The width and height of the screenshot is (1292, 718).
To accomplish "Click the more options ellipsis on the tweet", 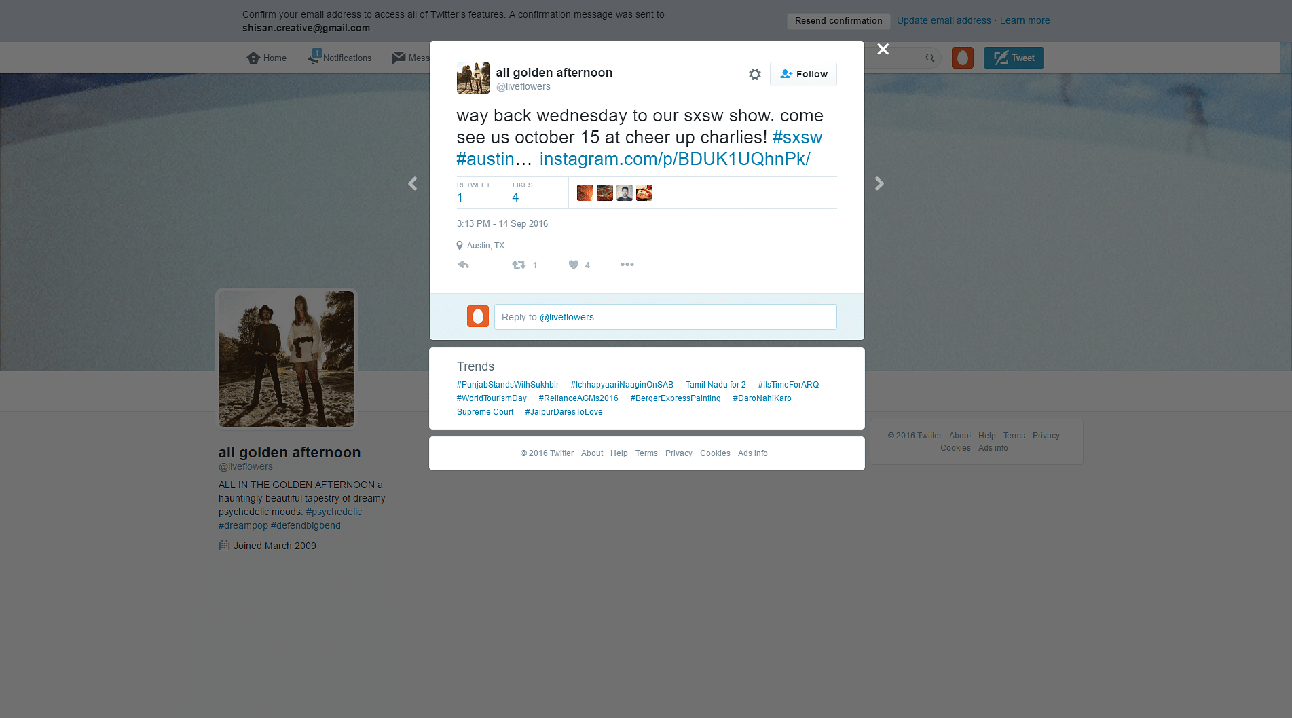I will 627,265.
